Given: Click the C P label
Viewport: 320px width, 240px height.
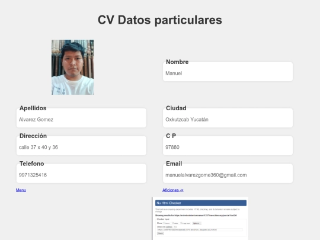Looking at the screenshot, I should 171,136.
